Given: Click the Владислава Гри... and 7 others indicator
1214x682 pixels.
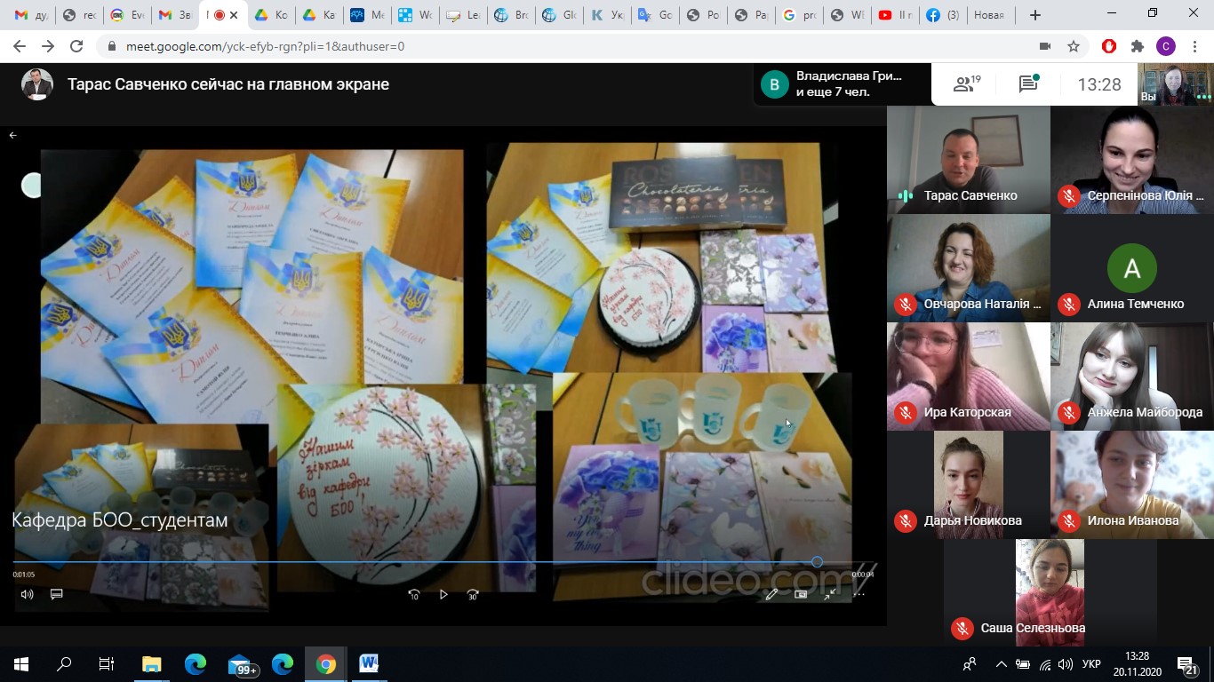Looking at the screenshot, I should tap(842, 84).
